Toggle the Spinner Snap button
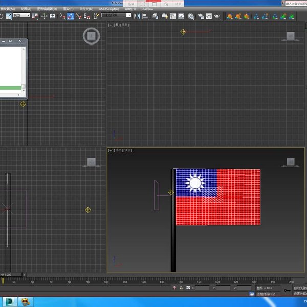Viewport: 307px width, 307px height. [87, 16]
